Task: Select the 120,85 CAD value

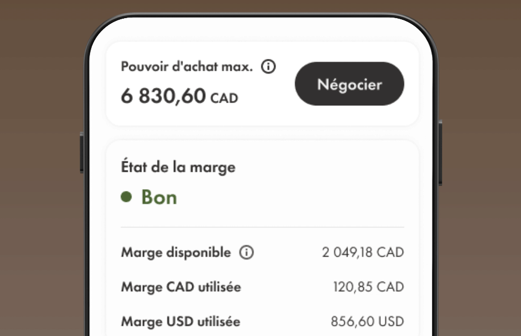Action: click(x=368, y=287)
